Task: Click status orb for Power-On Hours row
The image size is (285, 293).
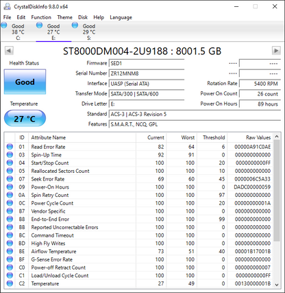Action: click(10, 187)
